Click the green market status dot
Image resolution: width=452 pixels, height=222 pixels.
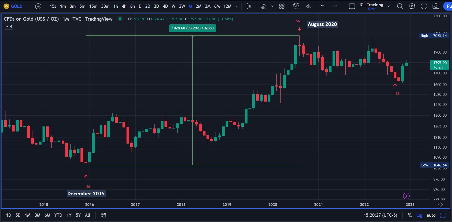tap(120, 19)
